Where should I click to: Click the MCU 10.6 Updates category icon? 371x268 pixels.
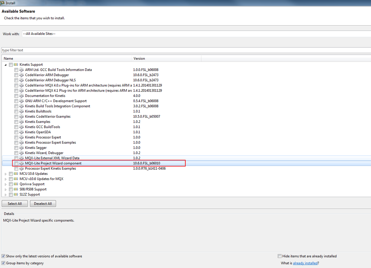coord(16,174)
